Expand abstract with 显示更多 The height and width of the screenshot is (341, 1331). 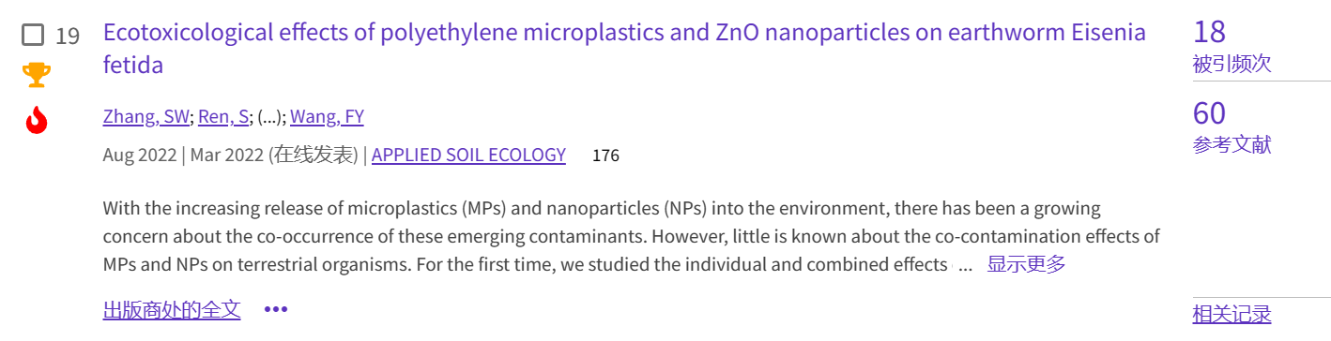coord(1026,264)
